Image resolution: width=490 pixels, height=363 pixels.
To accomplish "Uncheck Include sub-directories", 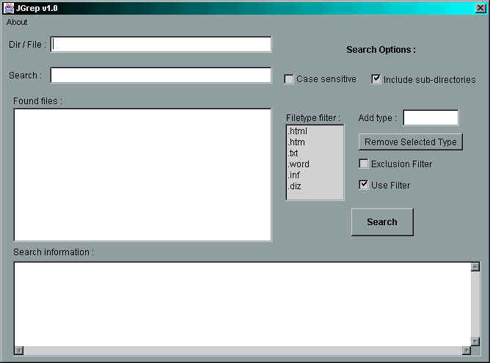I will click(x=376, y=79).
